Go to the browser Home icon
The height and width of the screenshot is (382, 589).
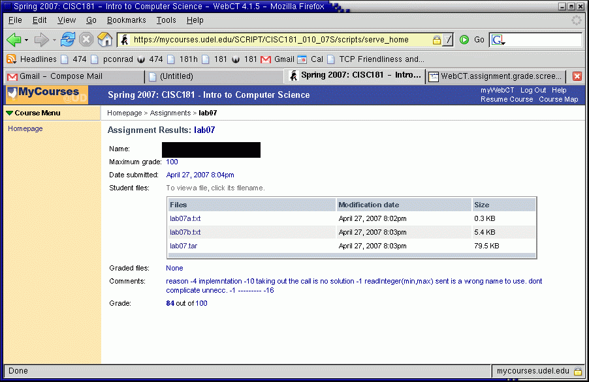tap(104, 40)
